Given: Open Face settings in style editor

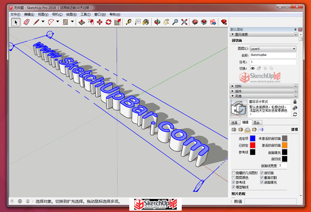Looking at the screenshot, I should tap(240, 130).
